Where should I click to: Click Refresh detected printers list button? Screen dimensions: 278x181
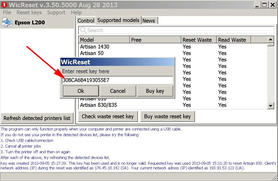pyautogui.click(x=37, y=118)
